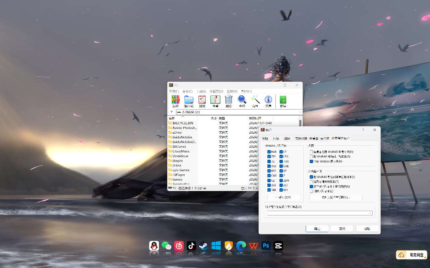Click the drive icon in WinRAR status bar

tap(170, 188)
